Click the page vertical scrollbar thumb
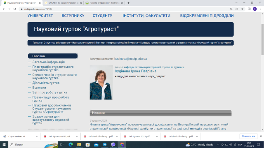Screen dimensions: 264x148 [262, 39]
